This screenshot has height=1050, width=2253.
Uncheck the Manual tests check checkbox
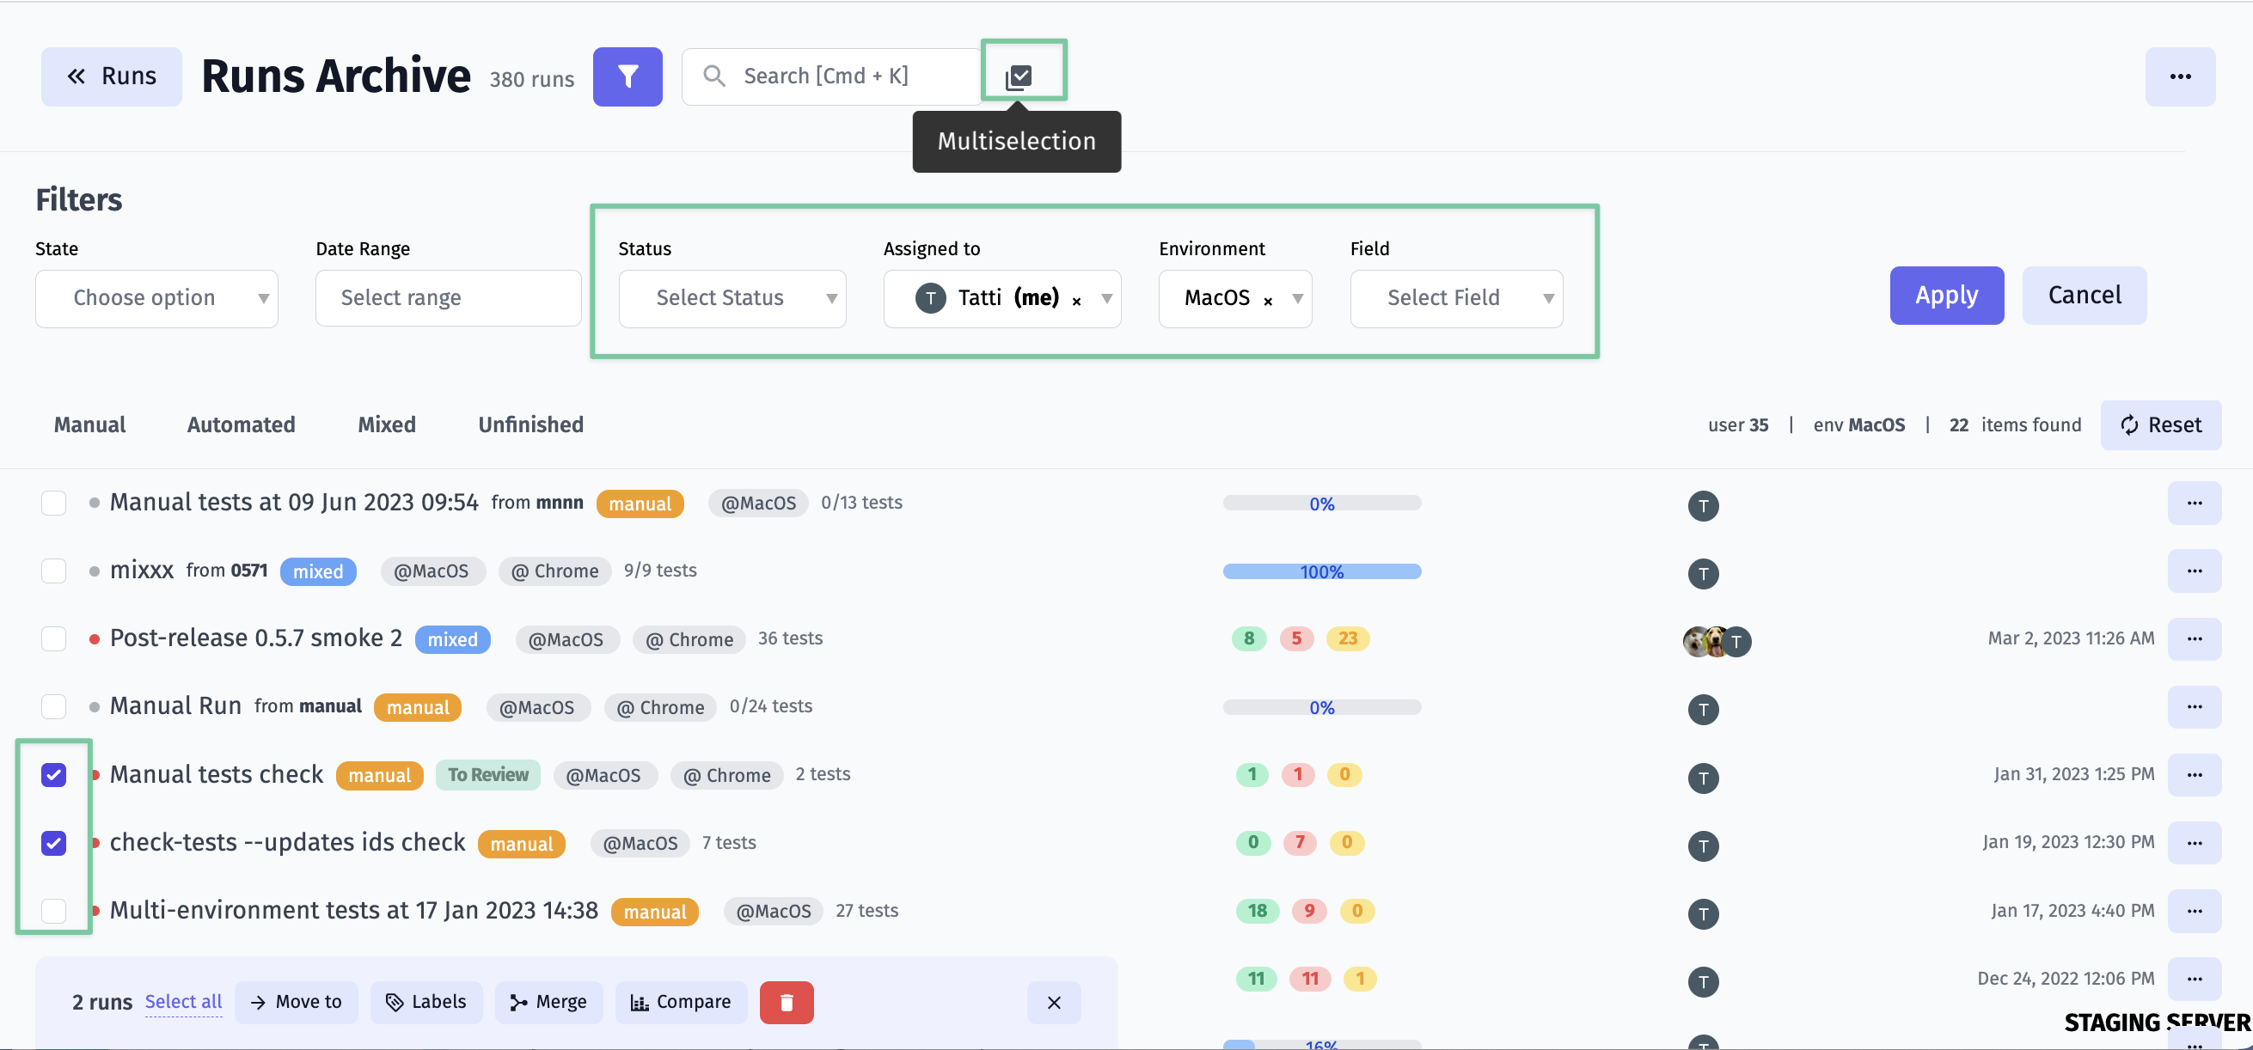tap(53, 774)
